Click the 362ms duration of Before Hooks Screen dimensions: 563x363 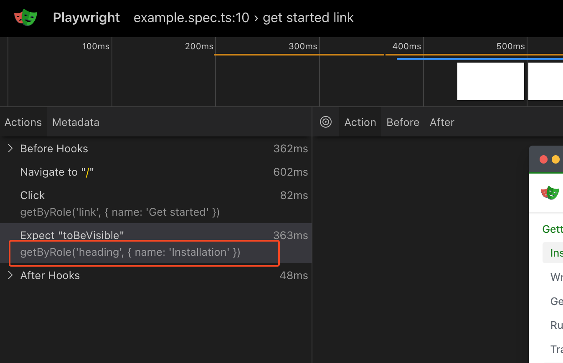(x=291, y=149)
